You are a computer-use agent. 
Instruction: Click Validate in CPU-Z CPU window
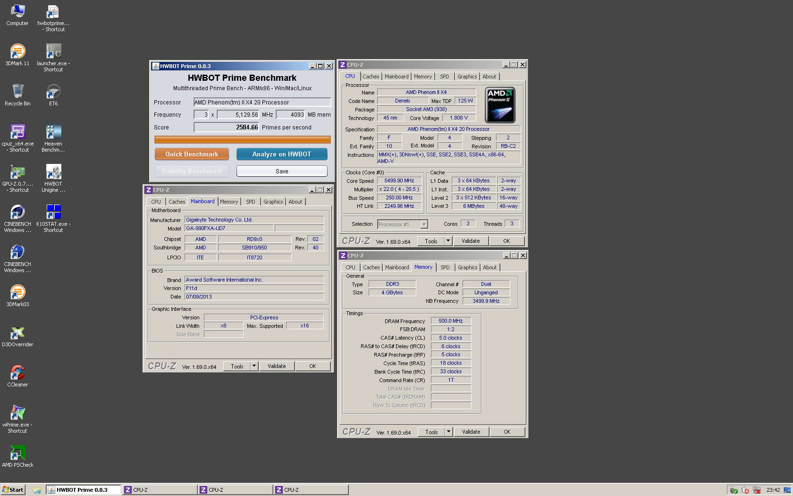pos(471,241)
